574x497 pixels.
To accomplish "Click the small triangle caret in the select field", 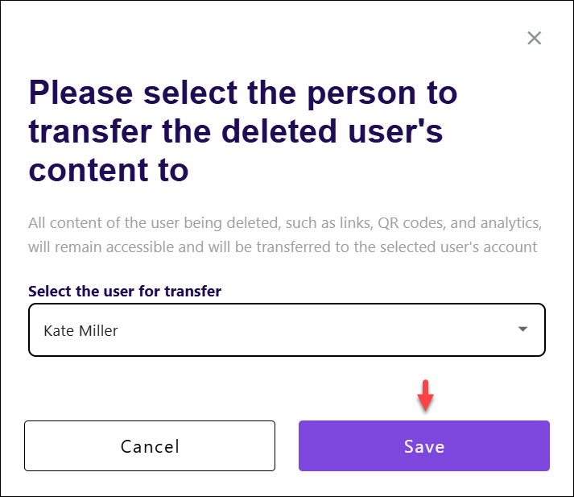I will (x=522, y=329).
